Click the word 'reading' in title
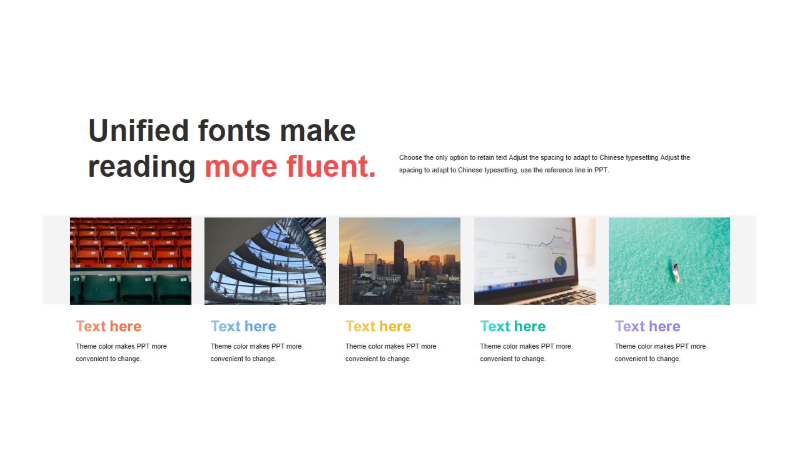 coord(142,167)
